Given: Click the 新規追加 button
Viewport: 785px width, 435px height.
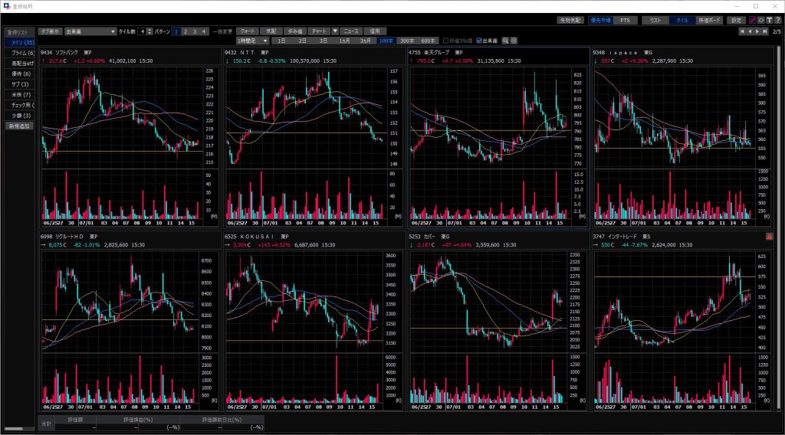Looking at the screenshot, I should 19,125.
